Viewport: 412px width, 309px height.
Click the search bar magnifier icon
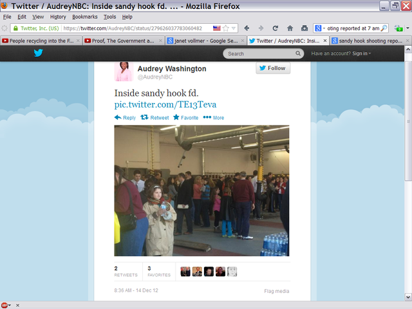click(384, 28)
